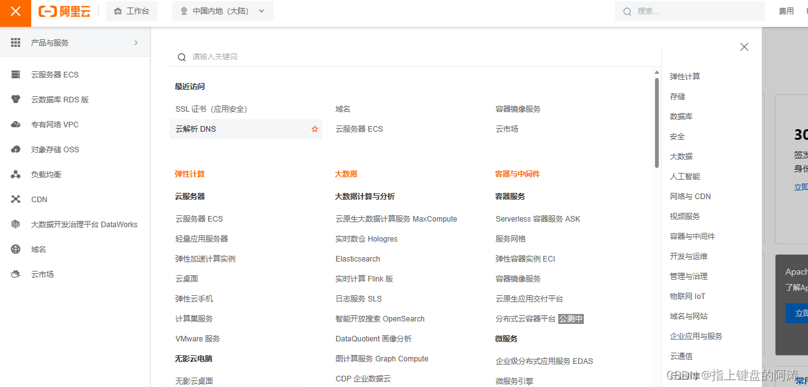Open 企业级分布式应用服务 EDAS
The image size is (808, 387).
[x=544, y=361]
